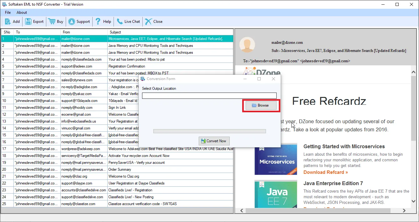419x222 pixels.
Task: Select the 'Order Summary' email
Action: tap(117, 169)
